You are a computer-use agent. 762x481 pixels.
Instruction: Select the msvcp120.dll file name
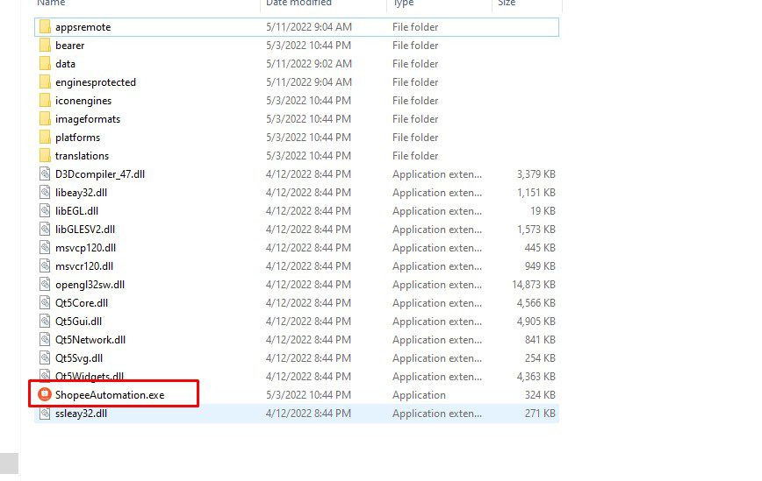pos(85,248)
